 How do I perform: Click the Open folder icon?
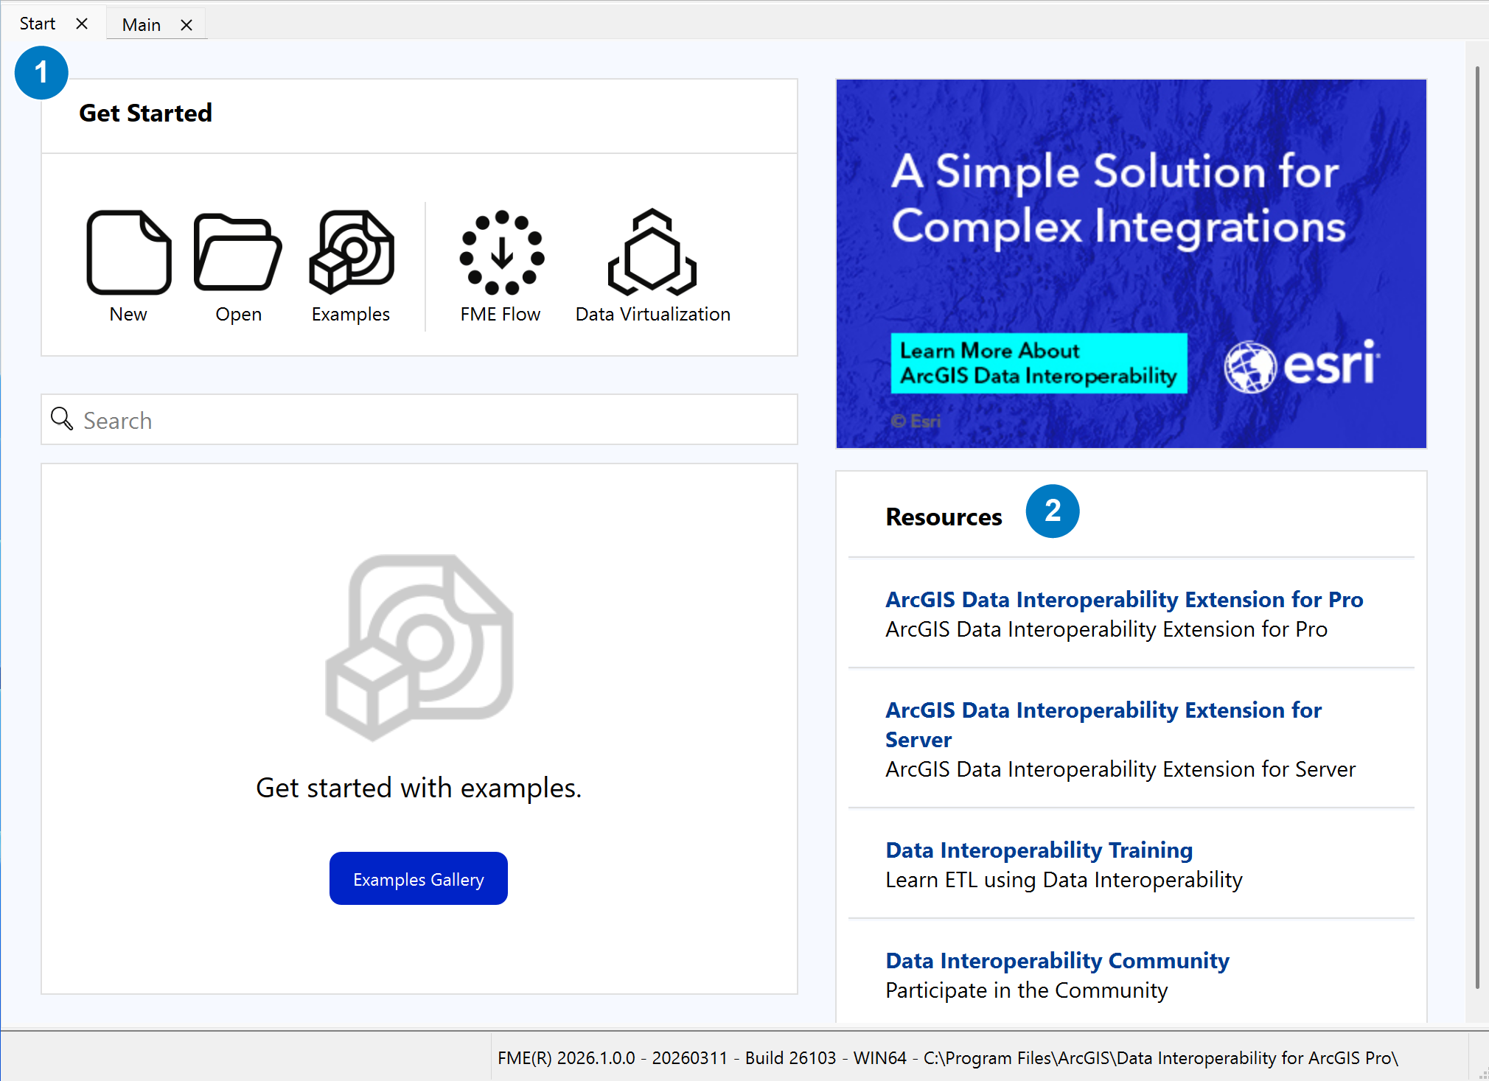238,253
